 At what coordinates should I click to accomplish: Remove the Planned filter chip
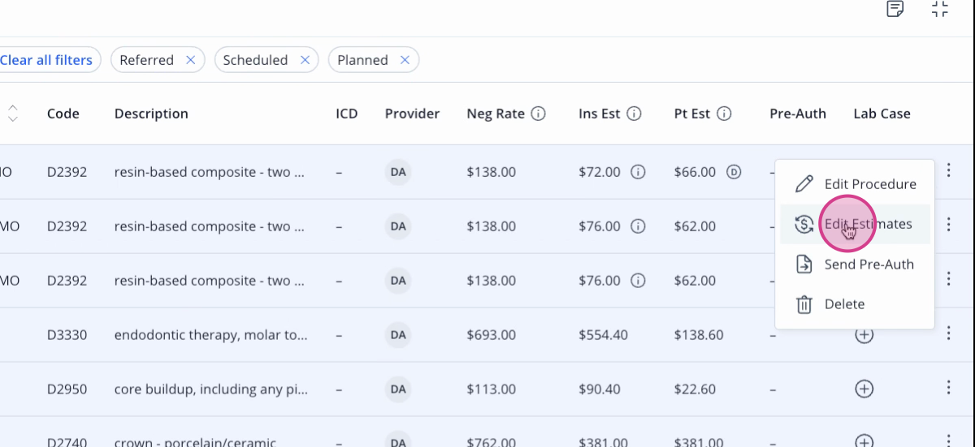pyautogui.click(x=405, y=60)
